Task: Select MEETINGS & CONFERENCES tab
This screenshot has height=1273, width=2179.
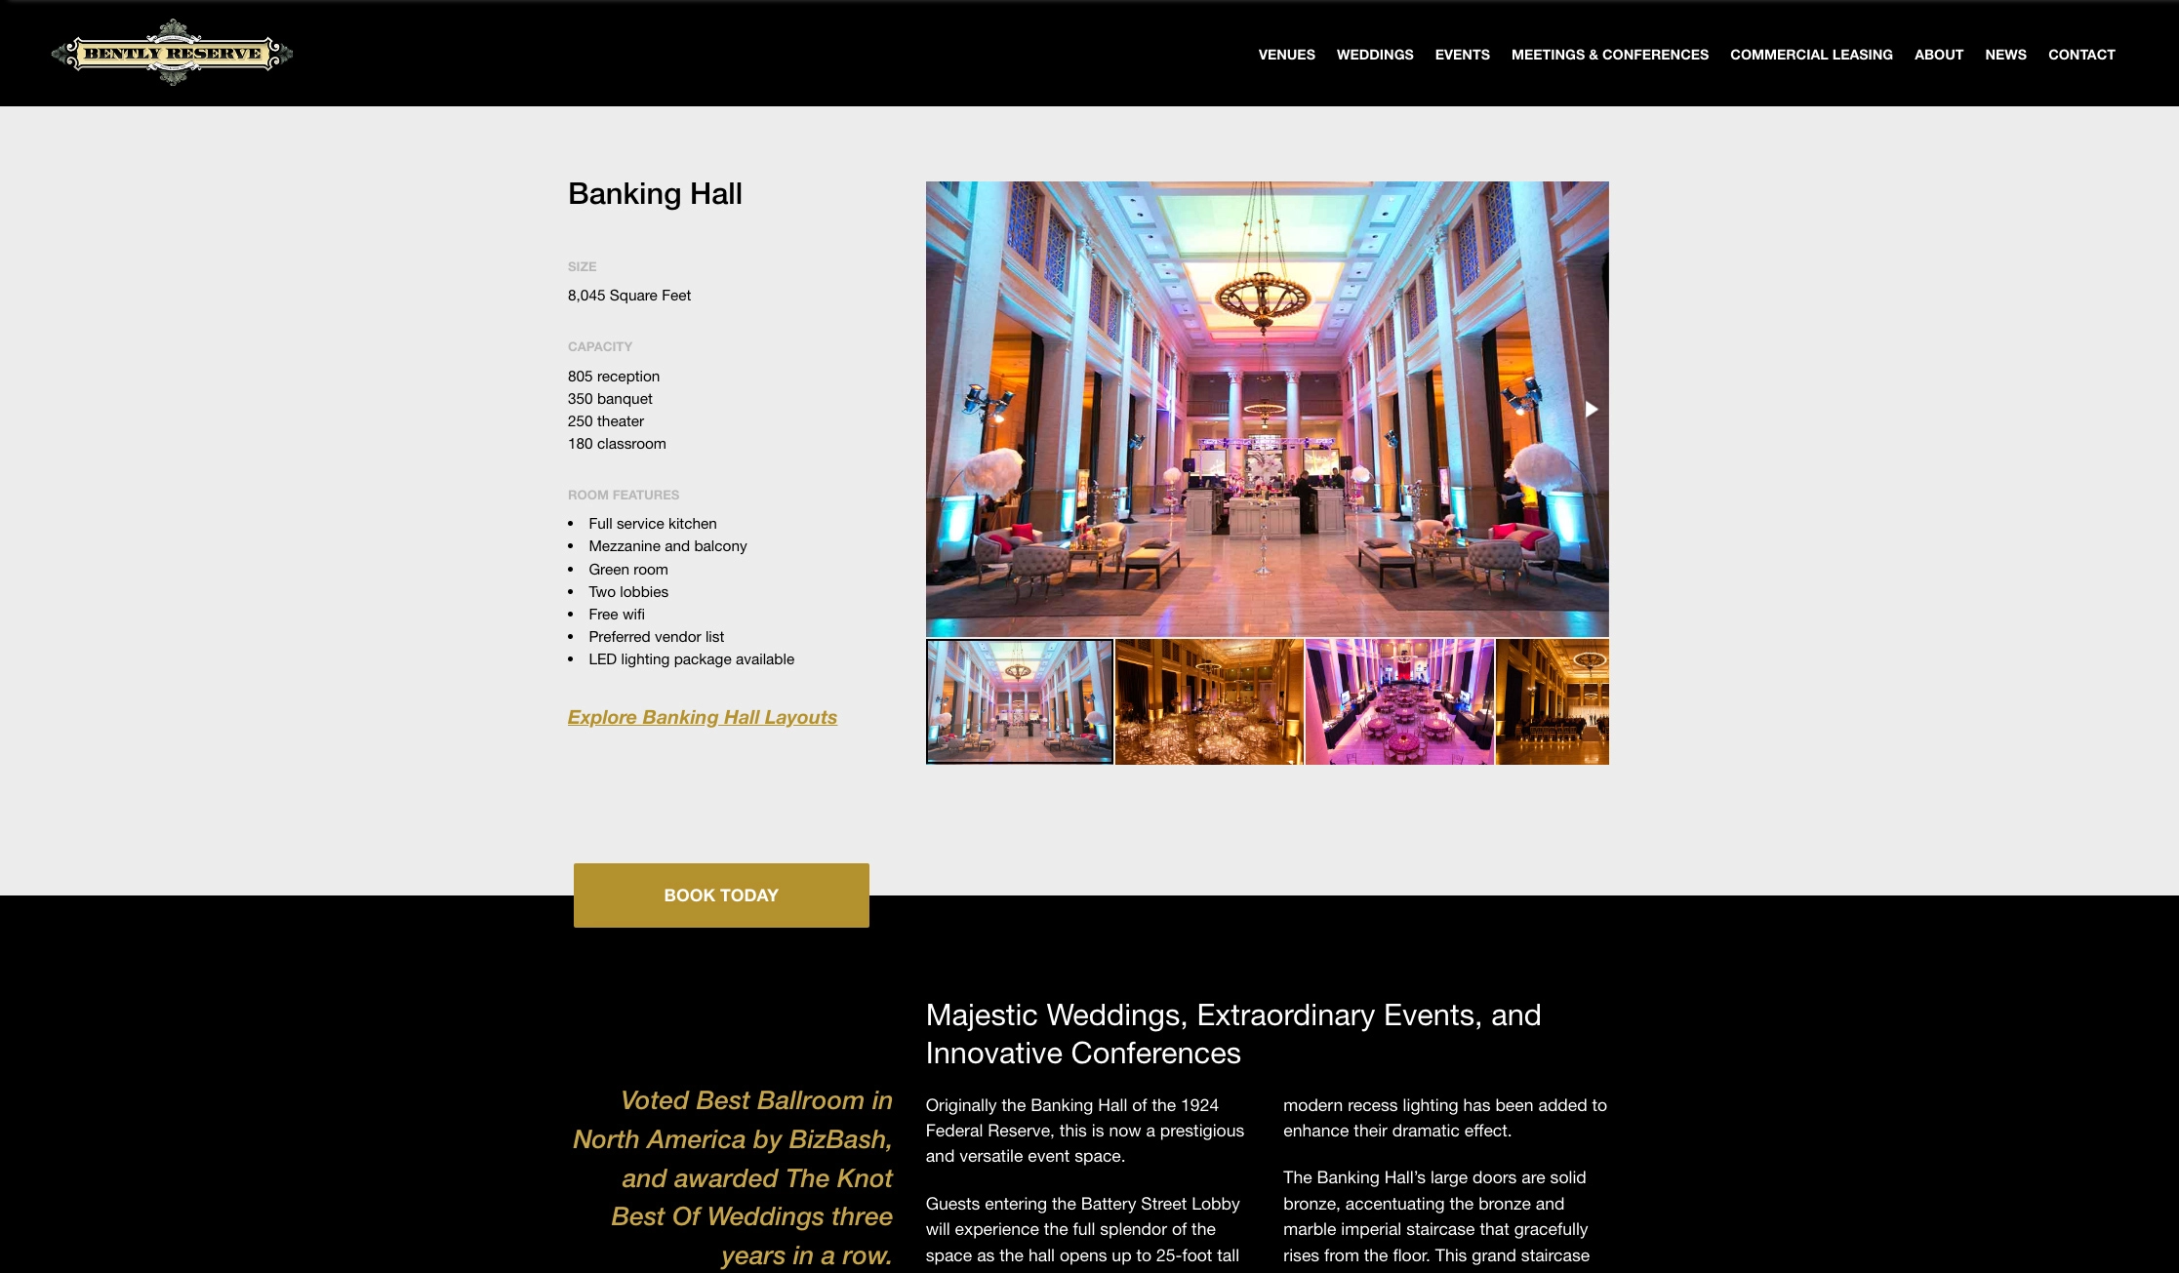Action: [x=1609, y=55]
